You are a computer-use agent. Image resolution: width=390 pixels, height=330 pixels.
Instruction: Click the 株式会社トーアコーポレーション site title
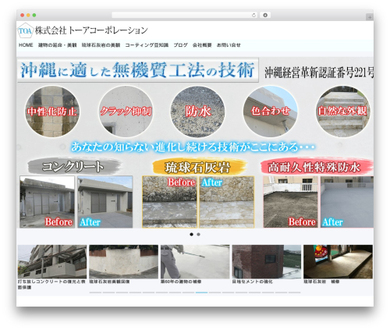[91, 30]
